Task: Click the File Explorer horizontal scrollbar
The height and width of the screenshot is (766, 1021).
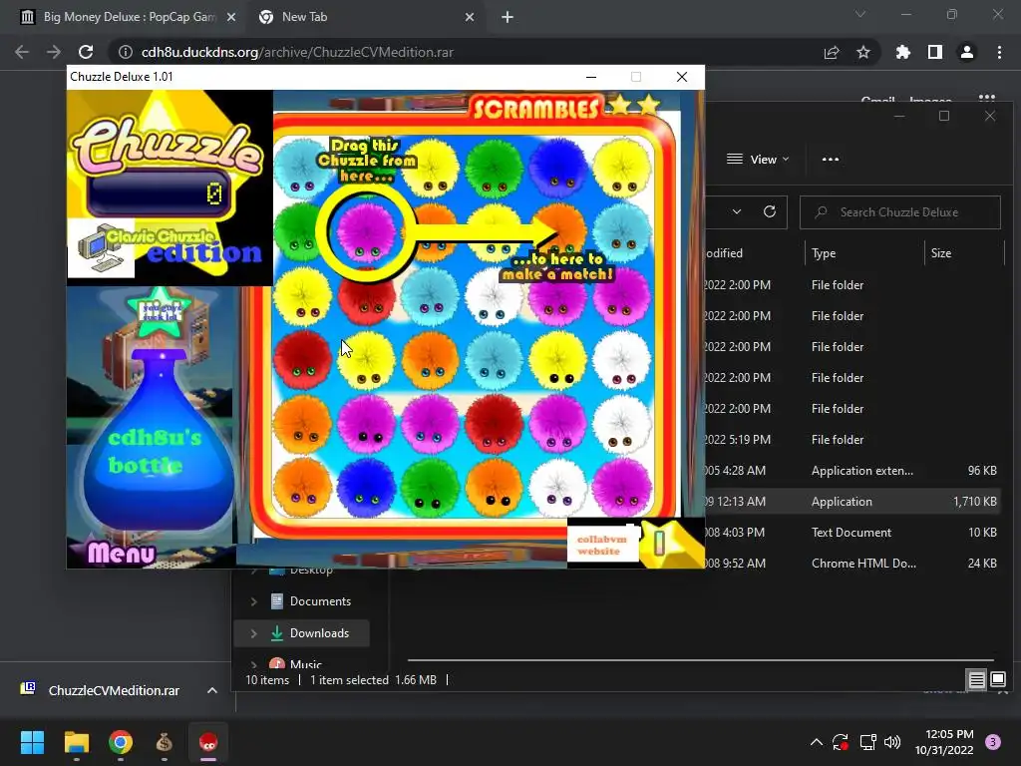Action: [x=700, y=660]
